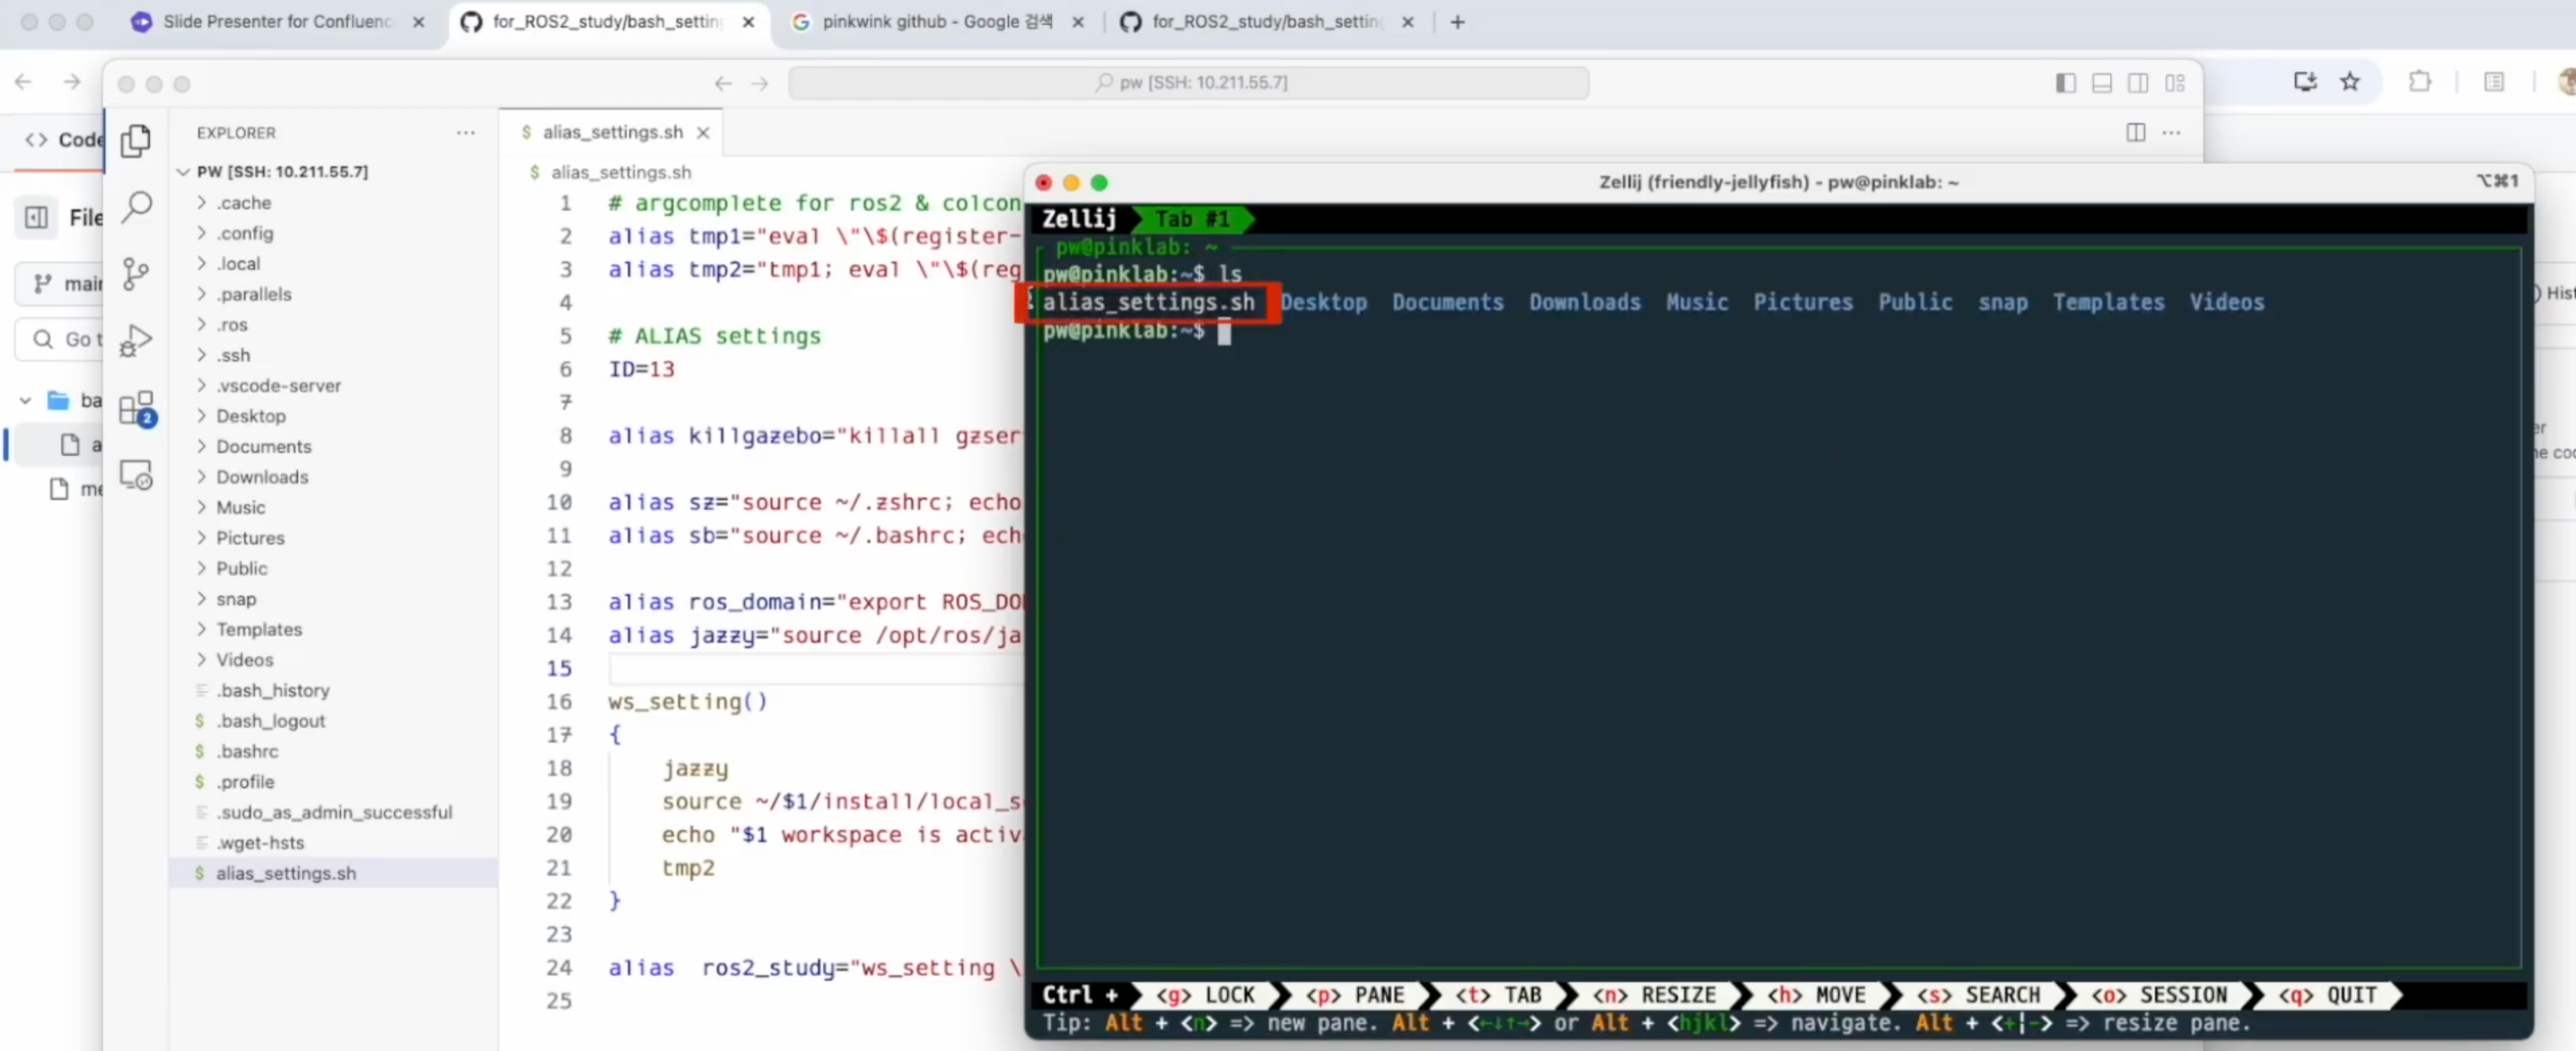Screen dimensions: 2576x1051
Task: Open .bashrc file in explorer
Action: click(248, 751)
